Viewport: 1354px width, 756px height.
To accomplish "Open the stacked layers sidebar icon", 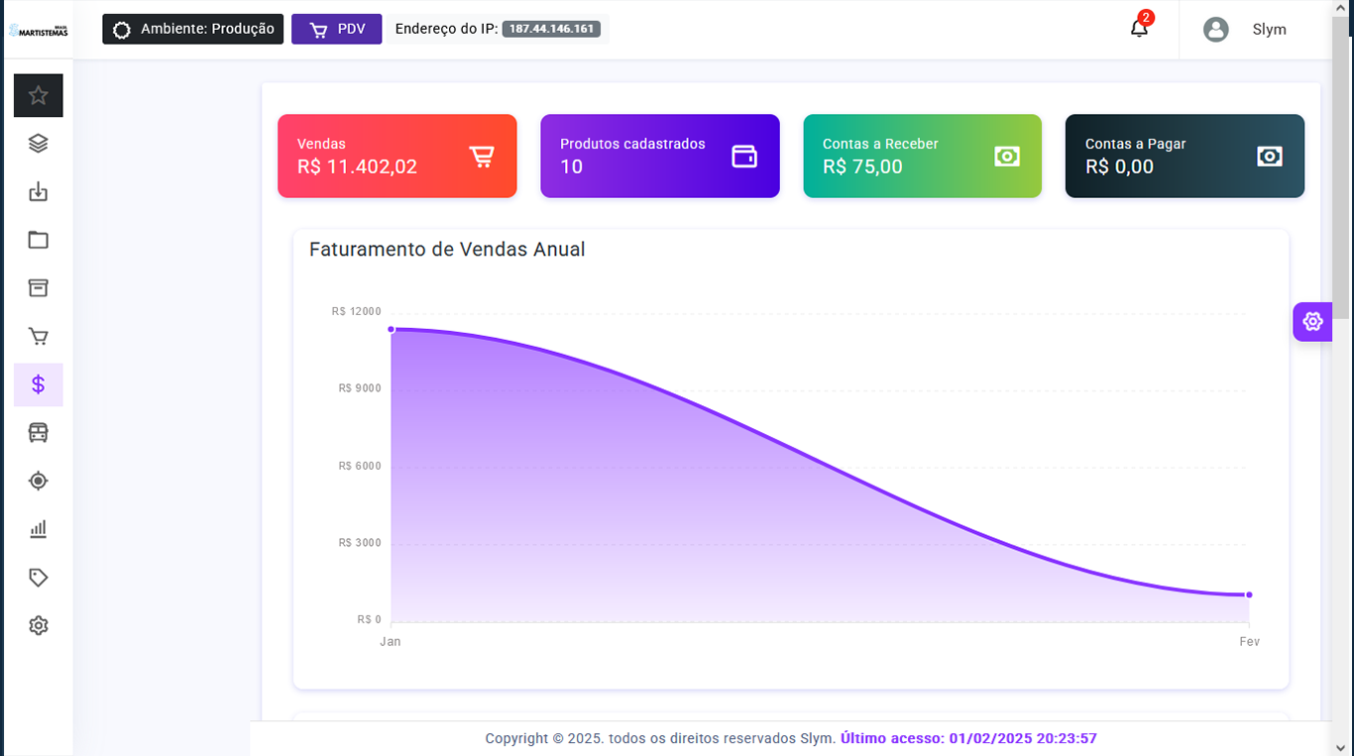I will [x=39, y=144].
